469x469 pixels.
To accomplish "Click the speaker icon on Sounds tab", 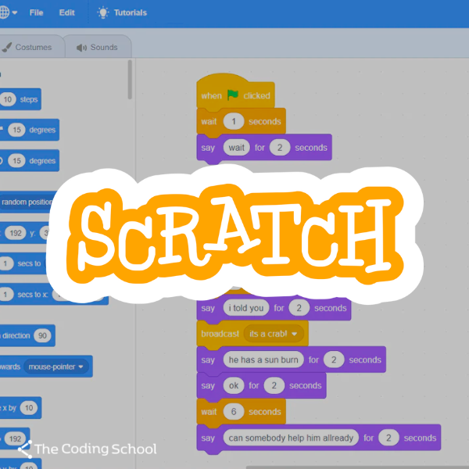I will [81, 48].
